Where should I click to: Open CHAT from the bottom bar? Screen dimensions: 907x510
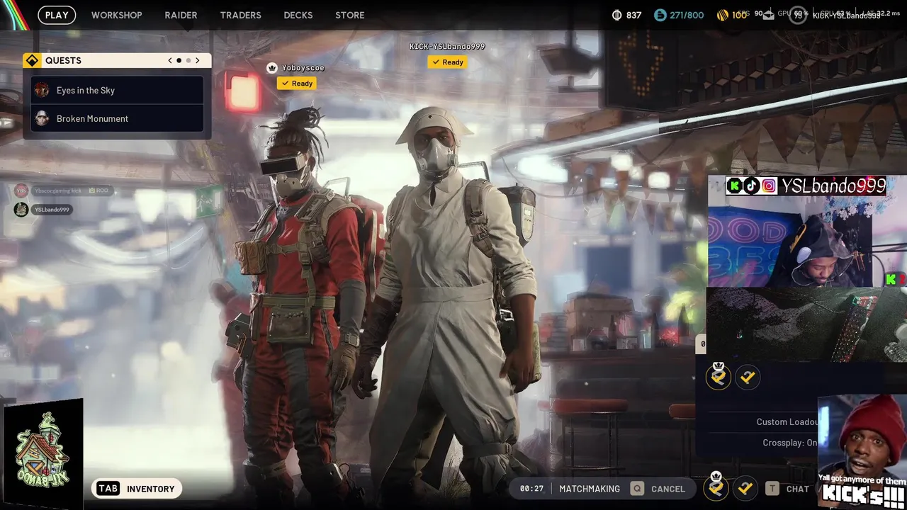pos(797,489)
